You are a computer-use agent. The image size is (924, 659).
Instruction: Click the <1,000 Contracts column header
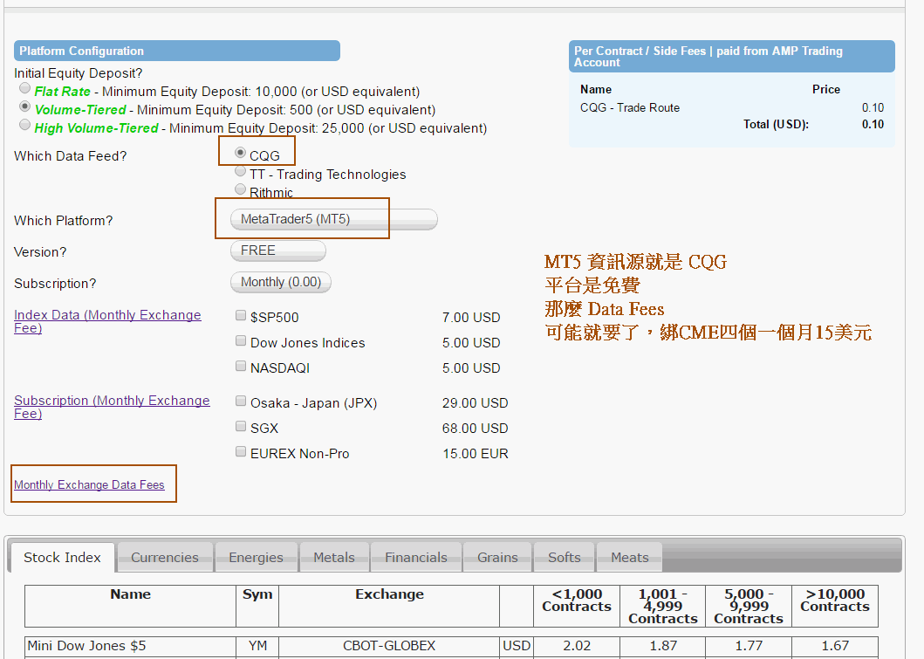click(x=577, y=606)
